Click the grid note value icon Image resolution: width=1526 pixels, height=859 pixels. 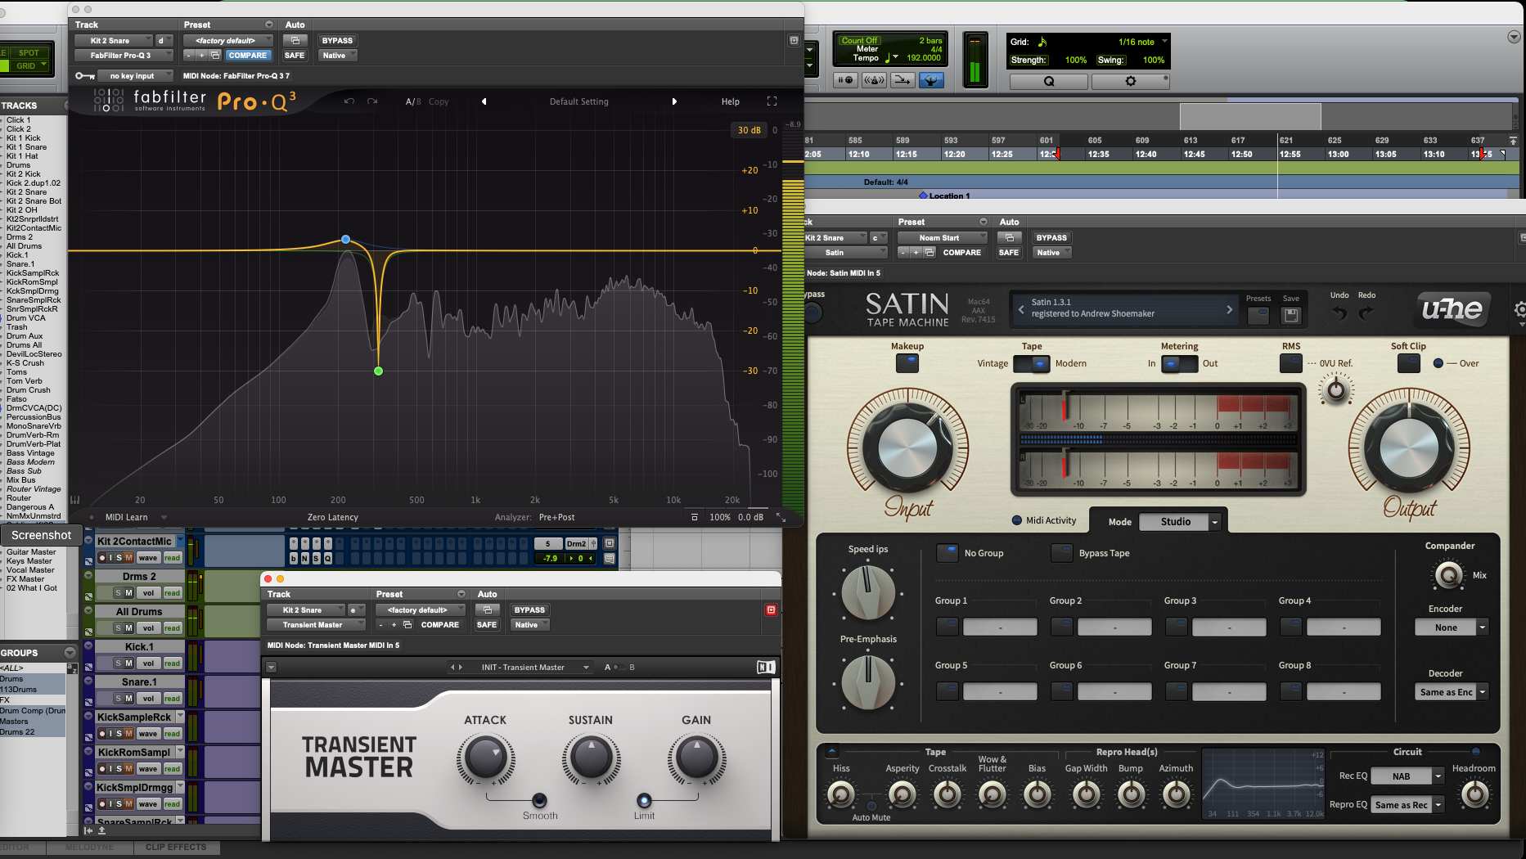[1042, 42]
